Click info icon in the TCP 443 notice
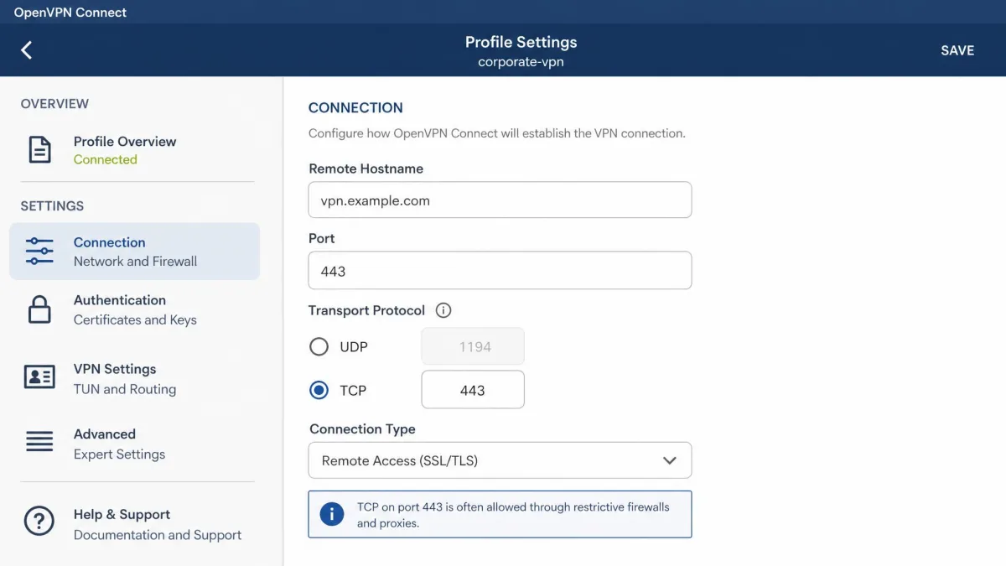Image resolution: width=1006 pixels, height=566 pixels. [x=332, y=514]
